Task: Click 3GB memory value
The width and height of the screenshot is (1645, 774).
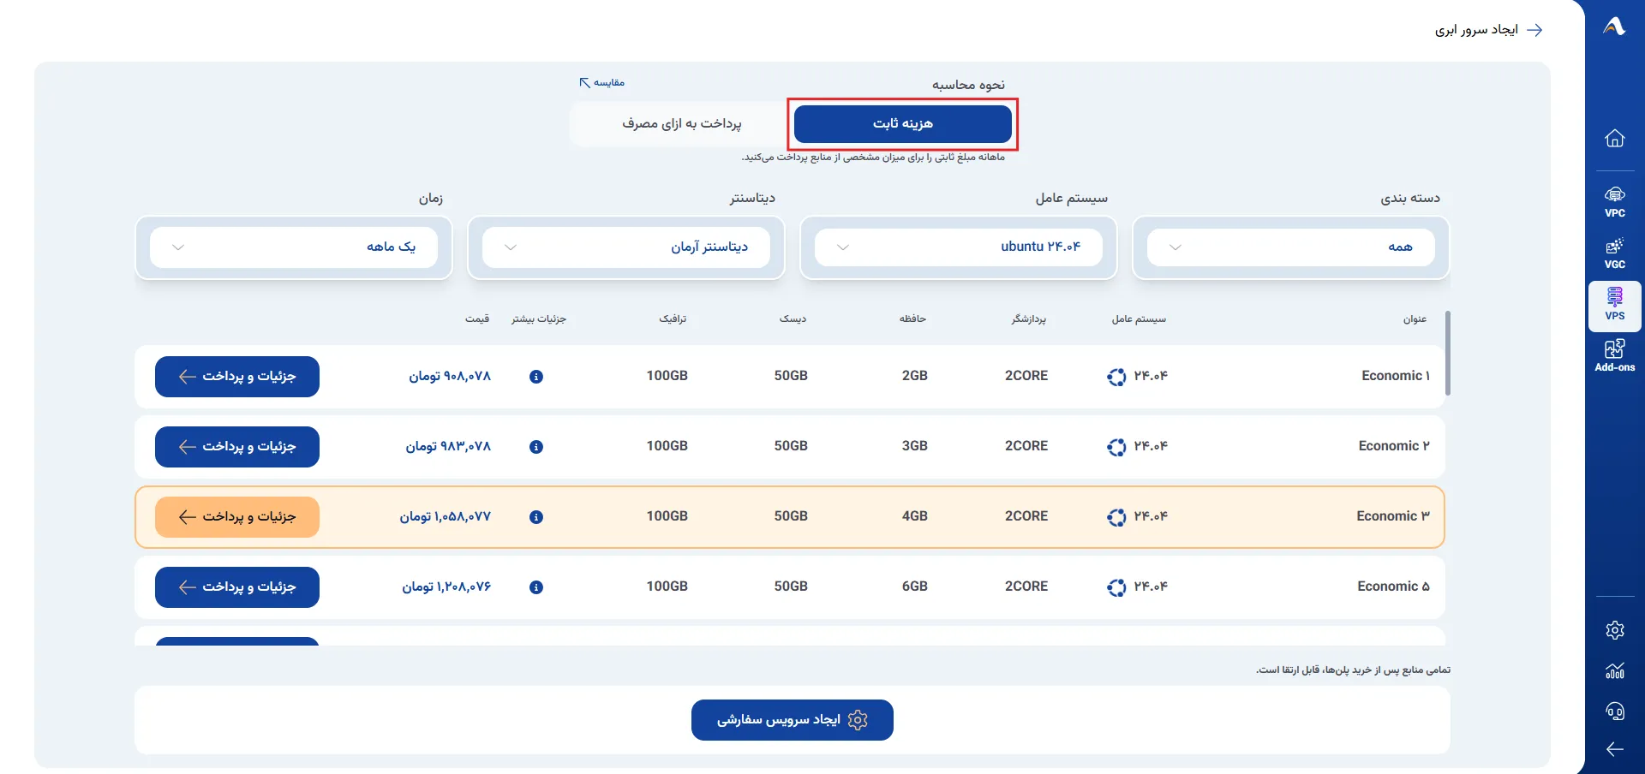Action: coord(915,446)
